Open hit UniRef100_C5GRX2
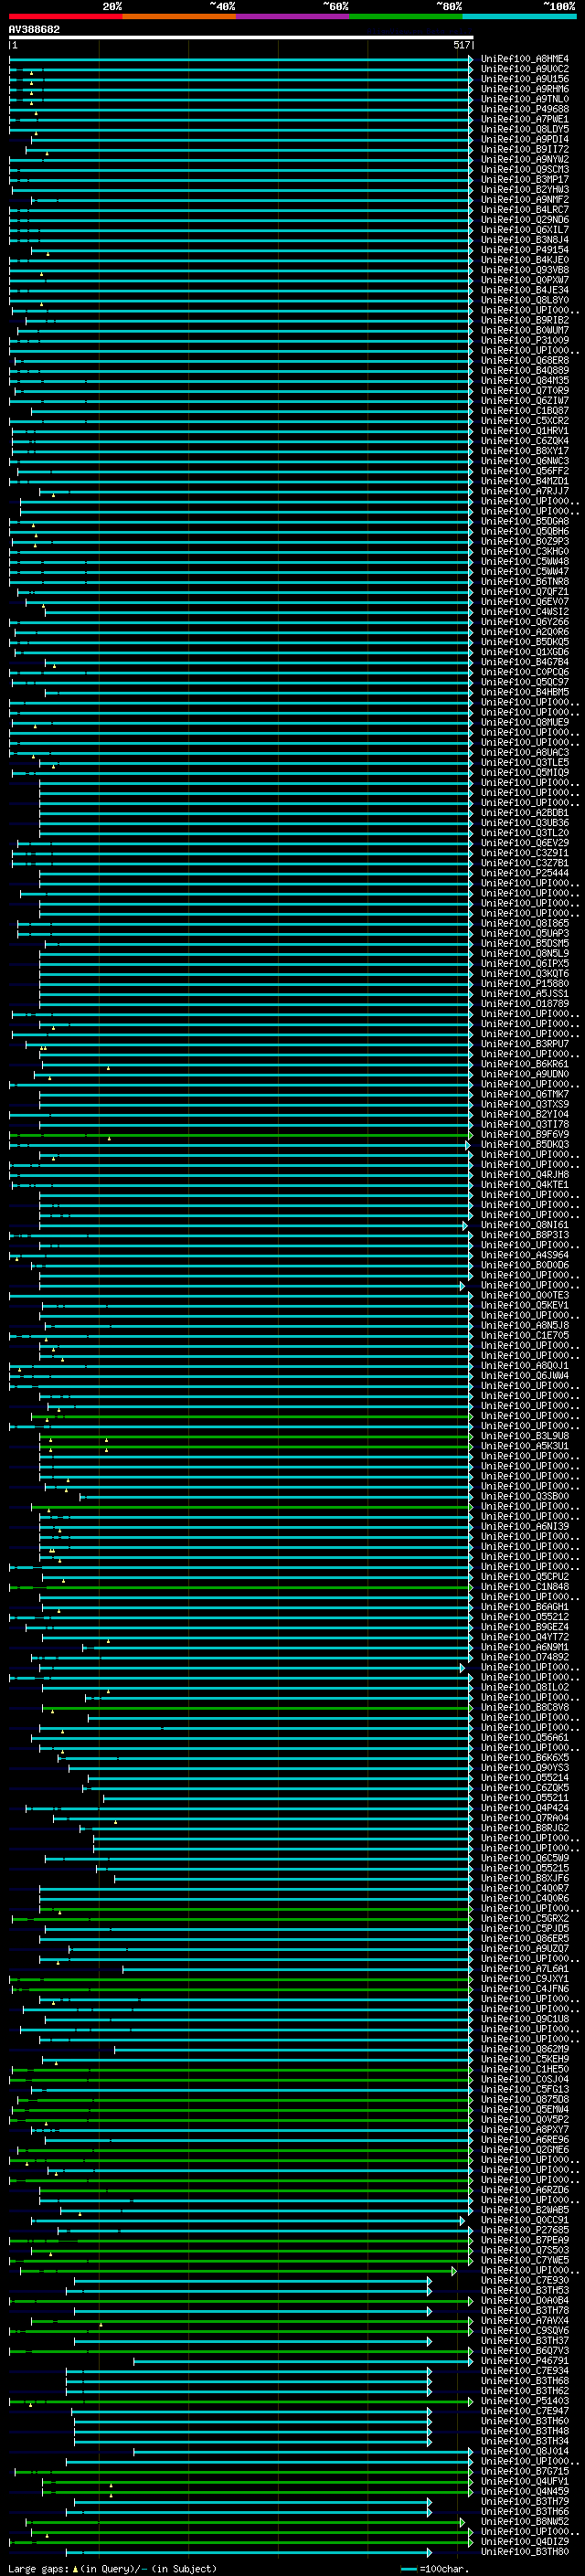Screen dimensions: 585x2576 click(525, 1918)
